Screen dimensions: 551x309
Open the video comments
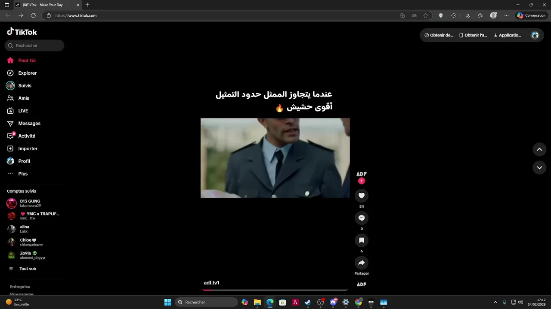click(x=362, y=218)
